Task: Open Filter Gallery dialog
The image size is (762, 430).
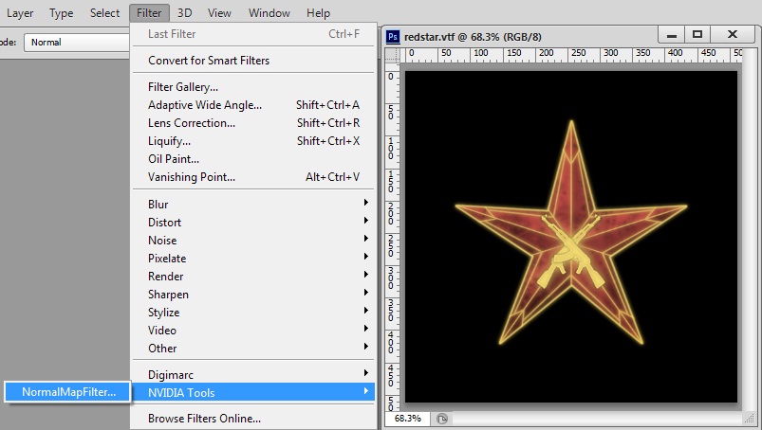Action: click(253, 87)
